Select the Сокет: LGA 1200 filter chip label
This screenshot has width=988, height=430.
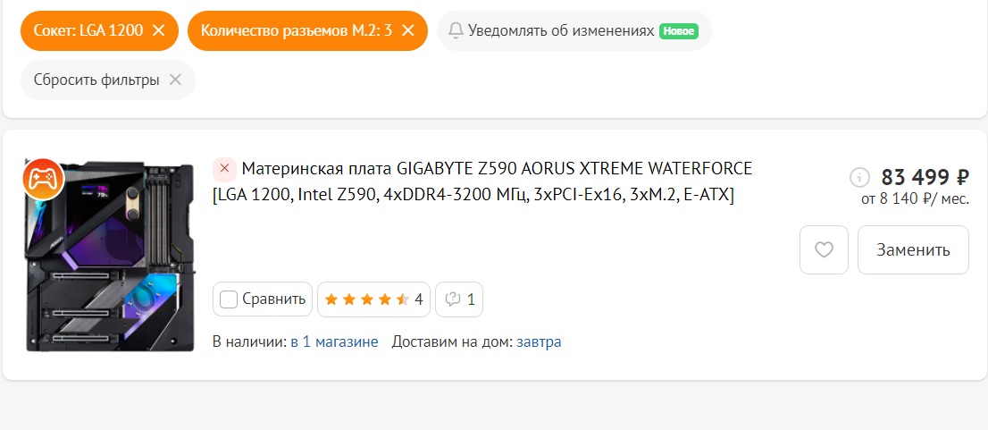(x=88, y=30)
